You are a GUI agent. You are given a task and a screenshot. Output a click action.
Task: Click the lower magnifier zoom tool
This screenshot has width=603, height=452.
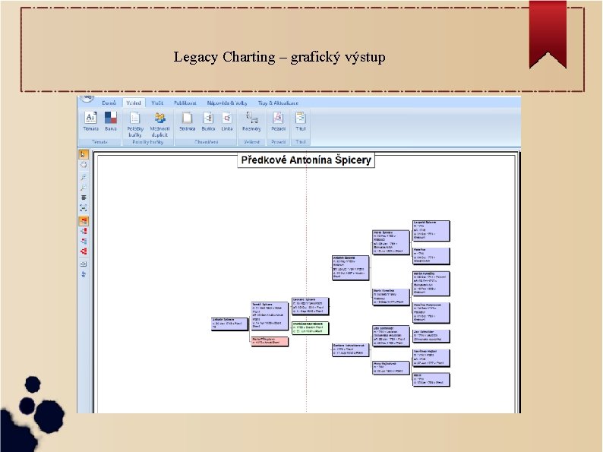84,188
